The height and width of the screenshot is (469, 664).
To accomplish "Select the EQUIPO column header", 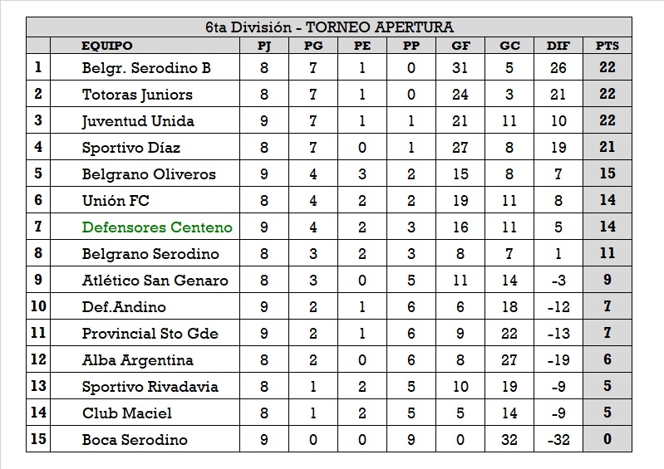I will tap(107, 46).
